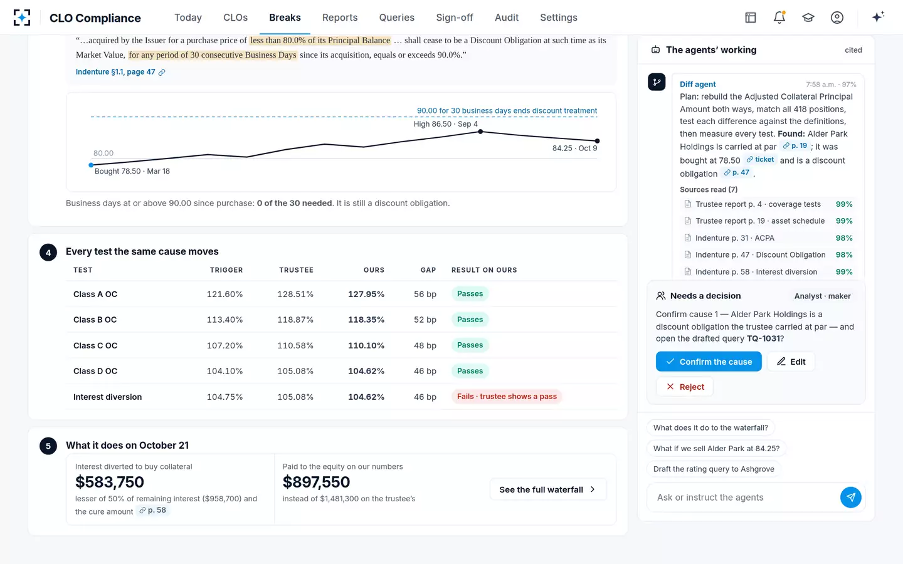This screenshot has height=564, width=903.
Task: Open the AI sparkle assistant icon
Action: pos(878,17)
